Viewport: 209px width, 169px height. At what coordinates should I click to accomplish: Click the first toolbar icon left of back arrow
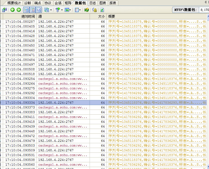point(4,10)
